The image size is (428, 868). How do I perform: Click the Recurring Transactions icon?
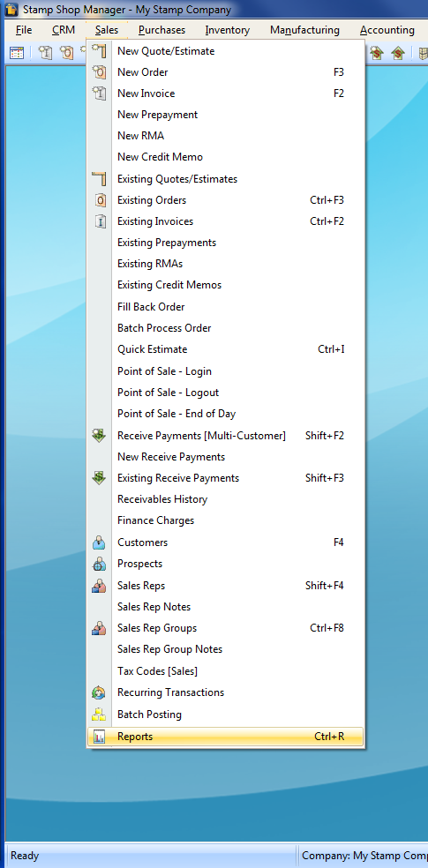click(x=99, y=692)
